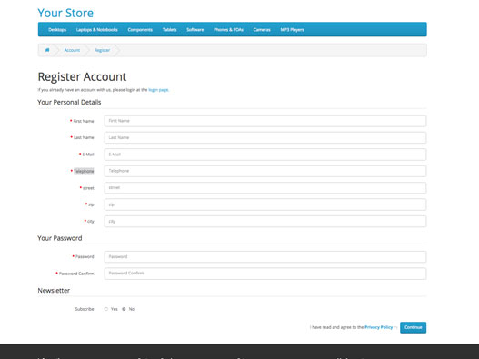The width and height of the screenshot is (479, 359).
Task: Choose No for newsletter Subscribe
Action: point(124,309)
